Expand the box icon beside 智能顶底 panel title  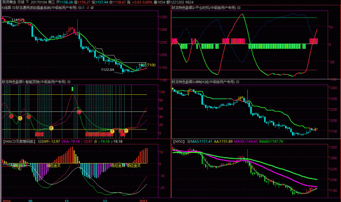pos(69,82)
